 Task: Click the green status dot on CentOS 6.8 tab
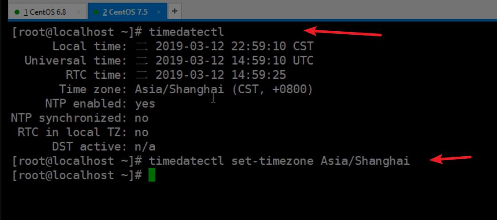click(17, 12)
